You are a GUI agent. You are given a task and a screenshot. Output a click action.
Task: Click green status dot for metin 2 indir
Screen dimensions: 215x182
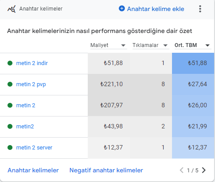[x=10, y=63]
